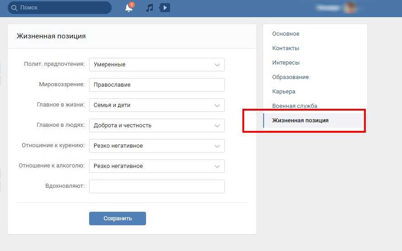Open the music note icon

pyautogui.click(x=150, y=8)
